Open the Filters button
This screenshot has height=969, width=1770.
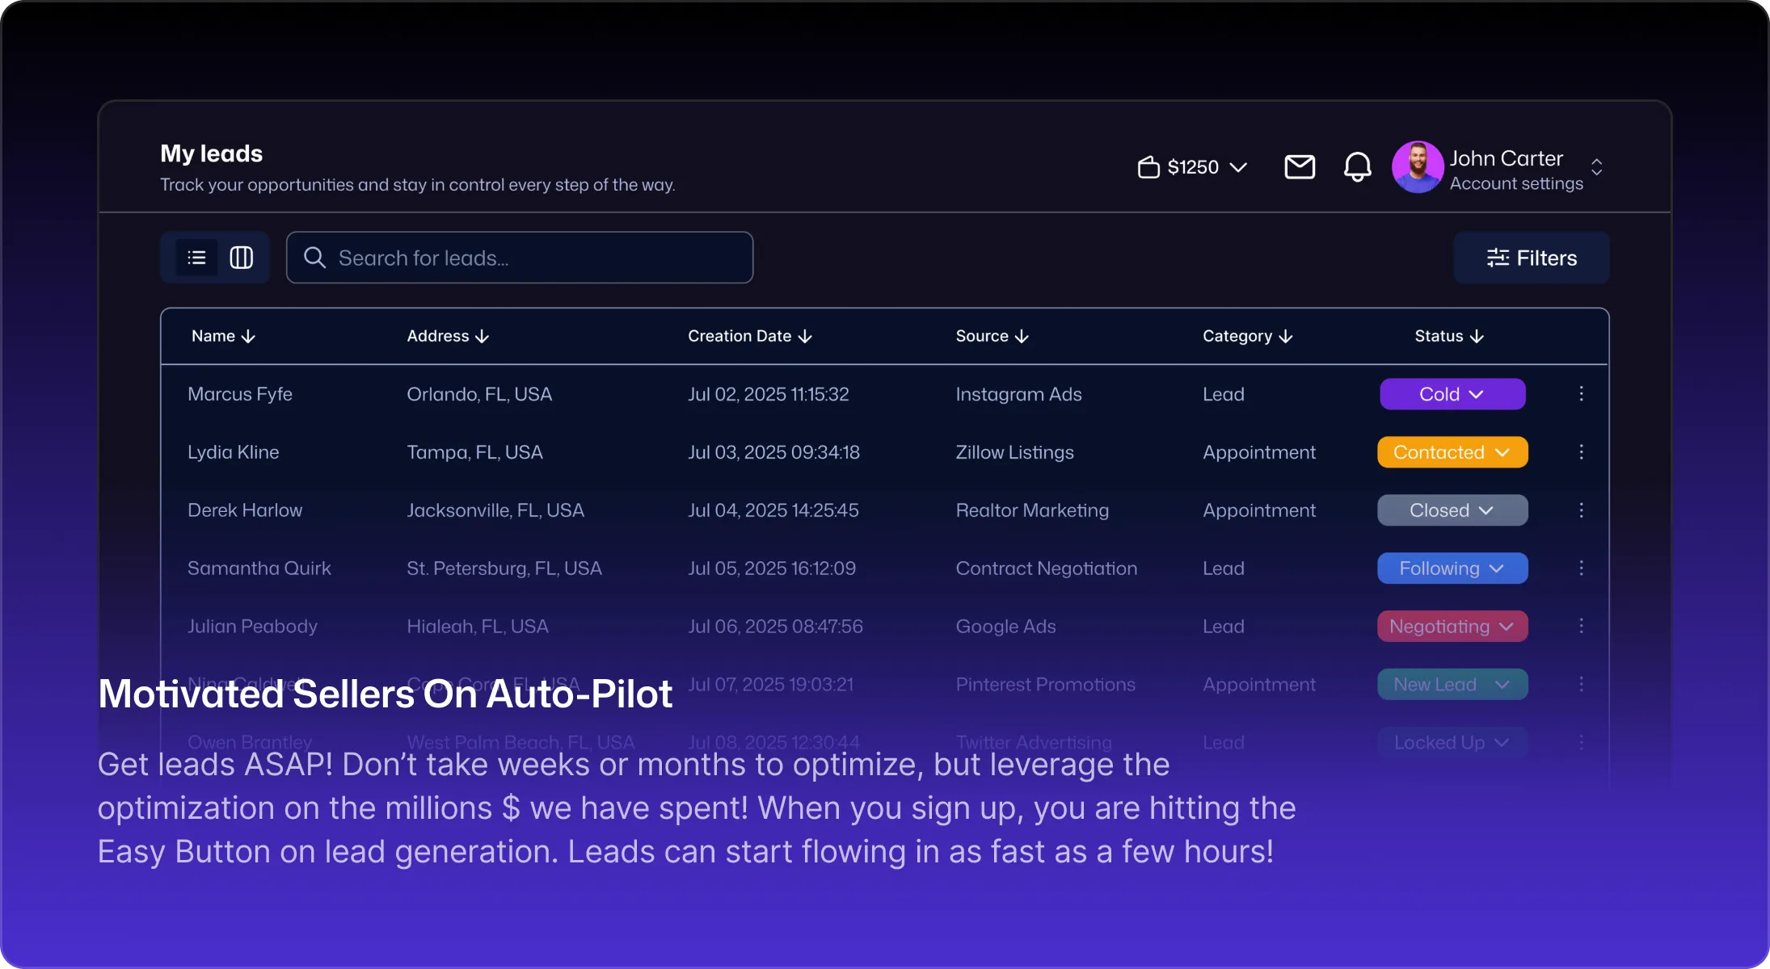pyautogui.click(x=1531, y=258)
